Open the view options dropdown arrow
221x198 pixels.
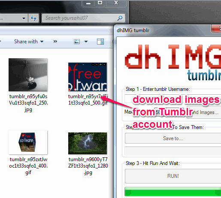[x=86, y=42]
